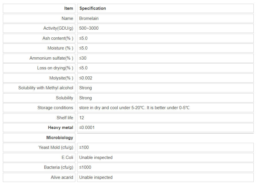Click the bold Heavy metal label
This screenshot has height=184, width=256.
pyautogui.click(x=60, y=128)
